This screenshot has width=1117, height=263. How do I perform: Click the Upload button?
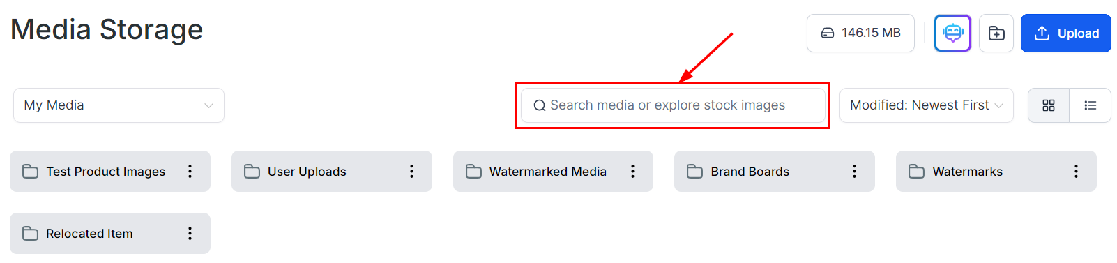[x=1065, y=33]
